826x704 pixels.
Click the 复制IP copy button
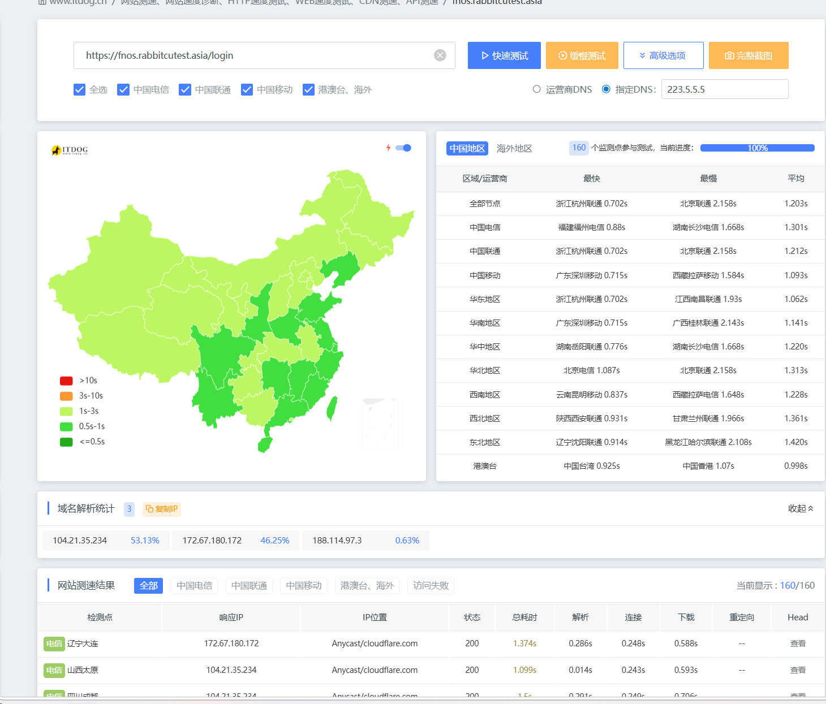tap(162, 509)
